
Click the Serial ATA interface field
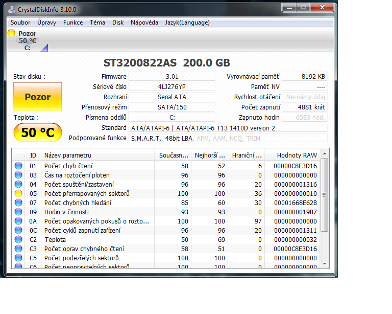pos(172,97)
